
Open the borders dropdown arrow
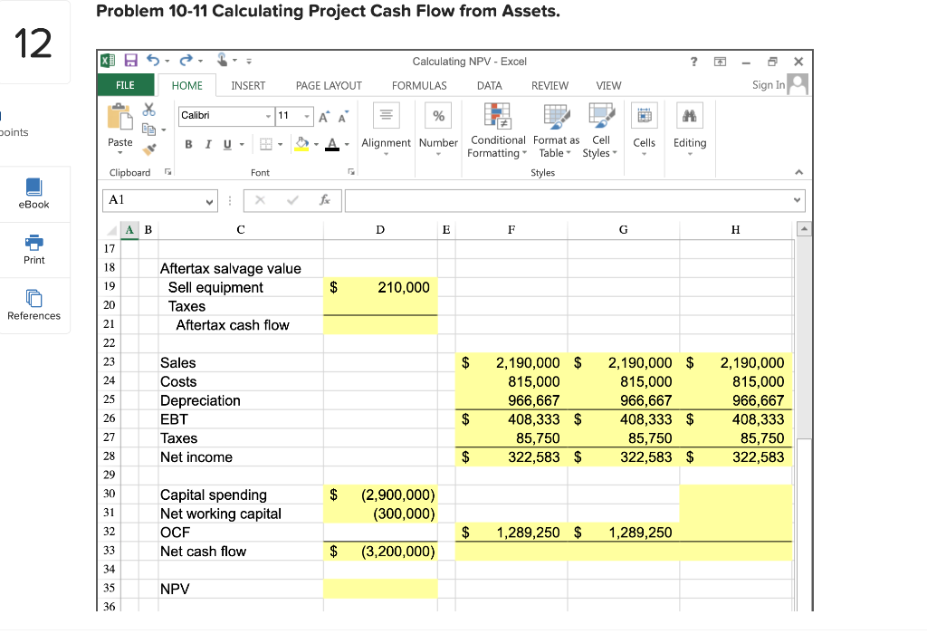click(x=281, y=144)
